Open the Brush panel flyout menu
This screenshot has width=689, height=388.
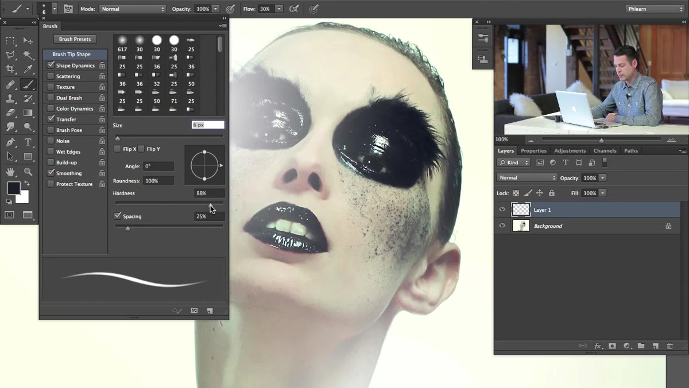tap(223, 26)
